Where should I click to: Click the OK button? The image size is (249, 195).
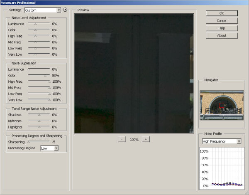(222, 13)
